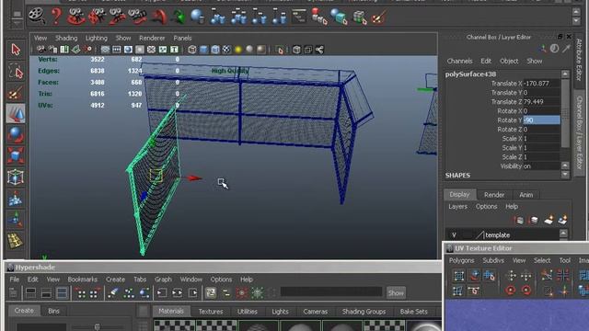Screen dimensions: 589x331
Task: Open Hypershade Lights tab
Action: coord(280,312)
